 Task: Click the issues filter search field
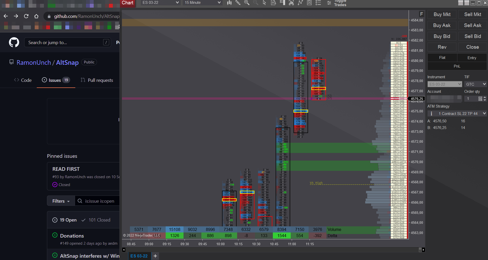97,201
